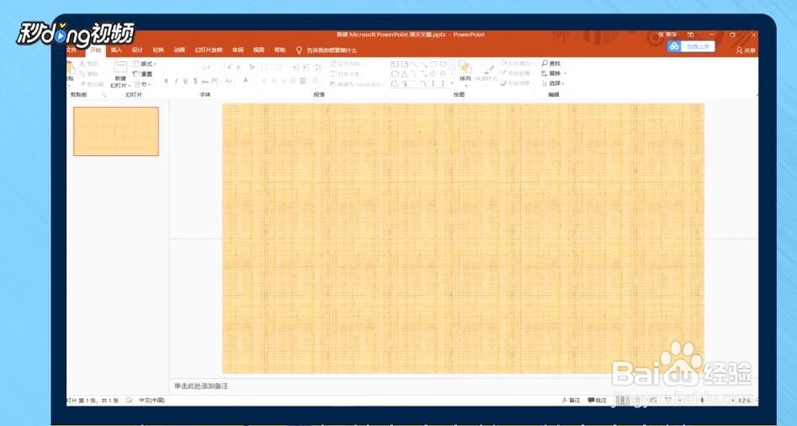Click 查找 (Find) button
The height and width of the screenshot is (426, 797).
tap(551, 63)
